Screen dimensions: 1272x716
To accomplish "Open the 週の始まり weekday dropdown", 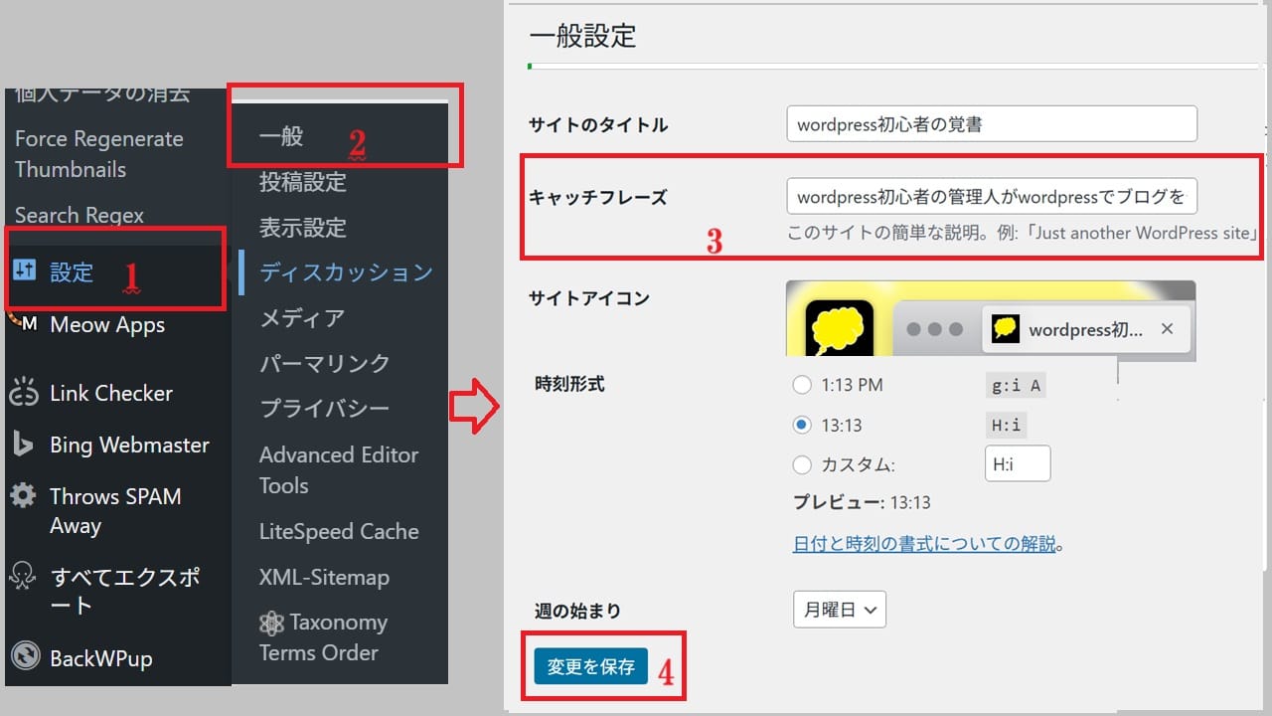I will (839, 610).
